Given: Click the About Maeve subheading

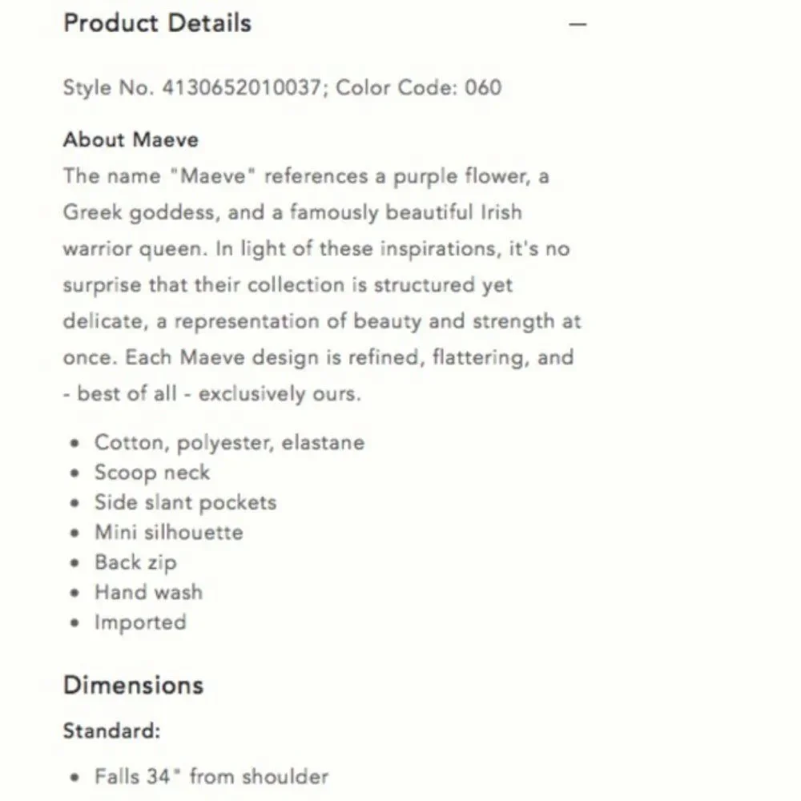Looking at the screenshot, I should (131, 140).
